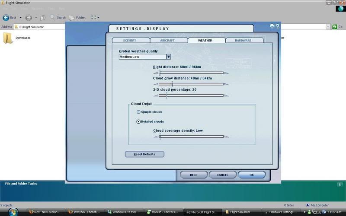Screen dimensions: 346x216
Task: Collapse the File and Folder Tasks panel
Action: (x=340, y=184)
